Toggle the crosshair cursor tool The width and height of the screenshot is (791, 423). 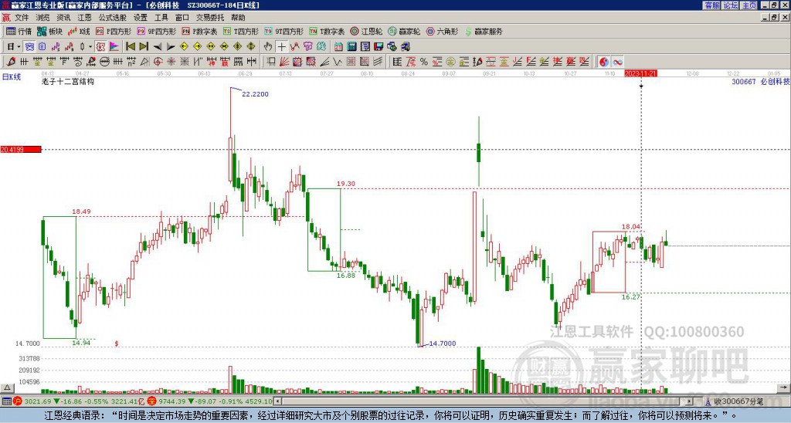tap(281, 46)
